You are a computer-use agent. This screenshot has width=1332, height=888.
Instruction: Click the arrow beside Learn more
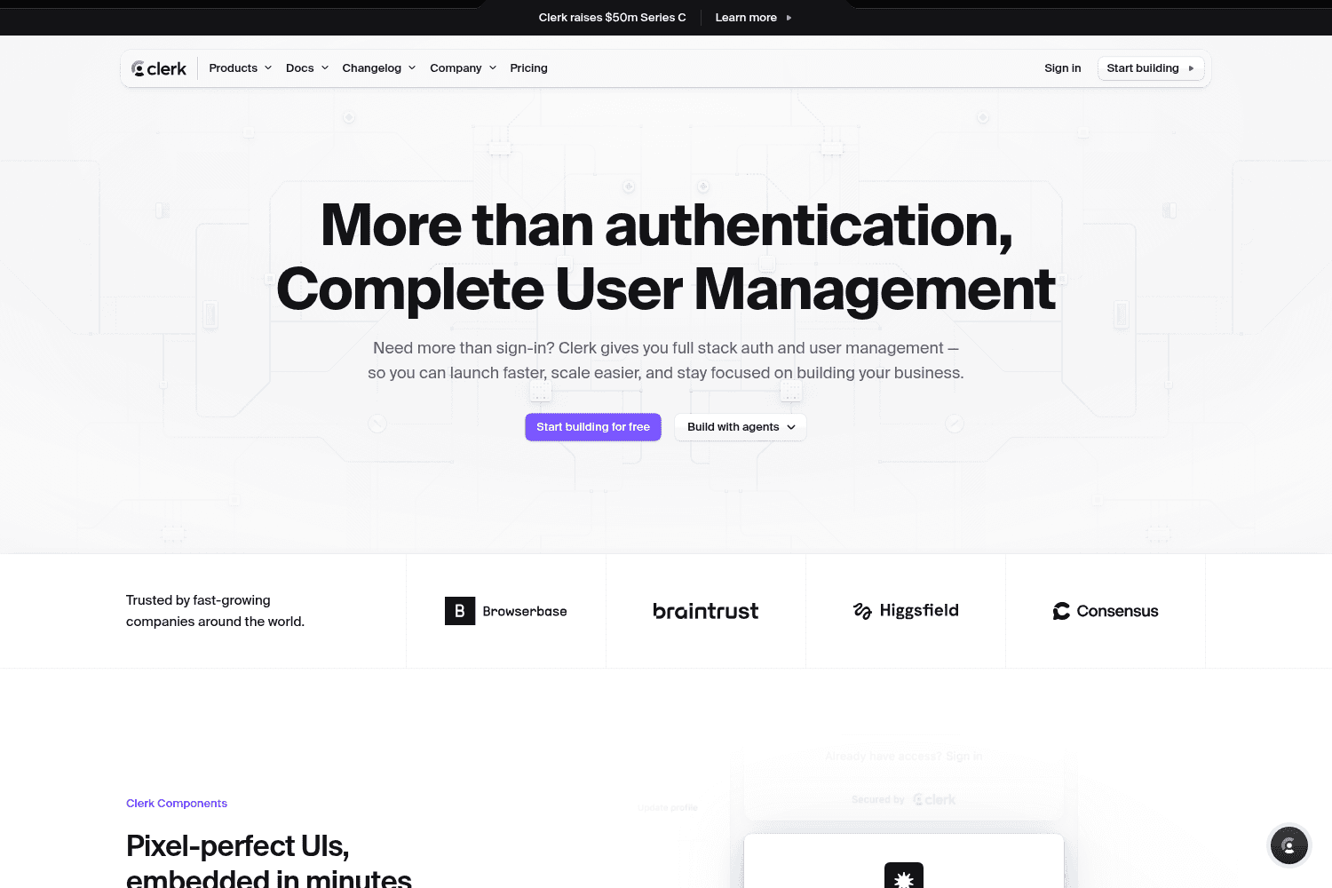click(x=789, y=18)
